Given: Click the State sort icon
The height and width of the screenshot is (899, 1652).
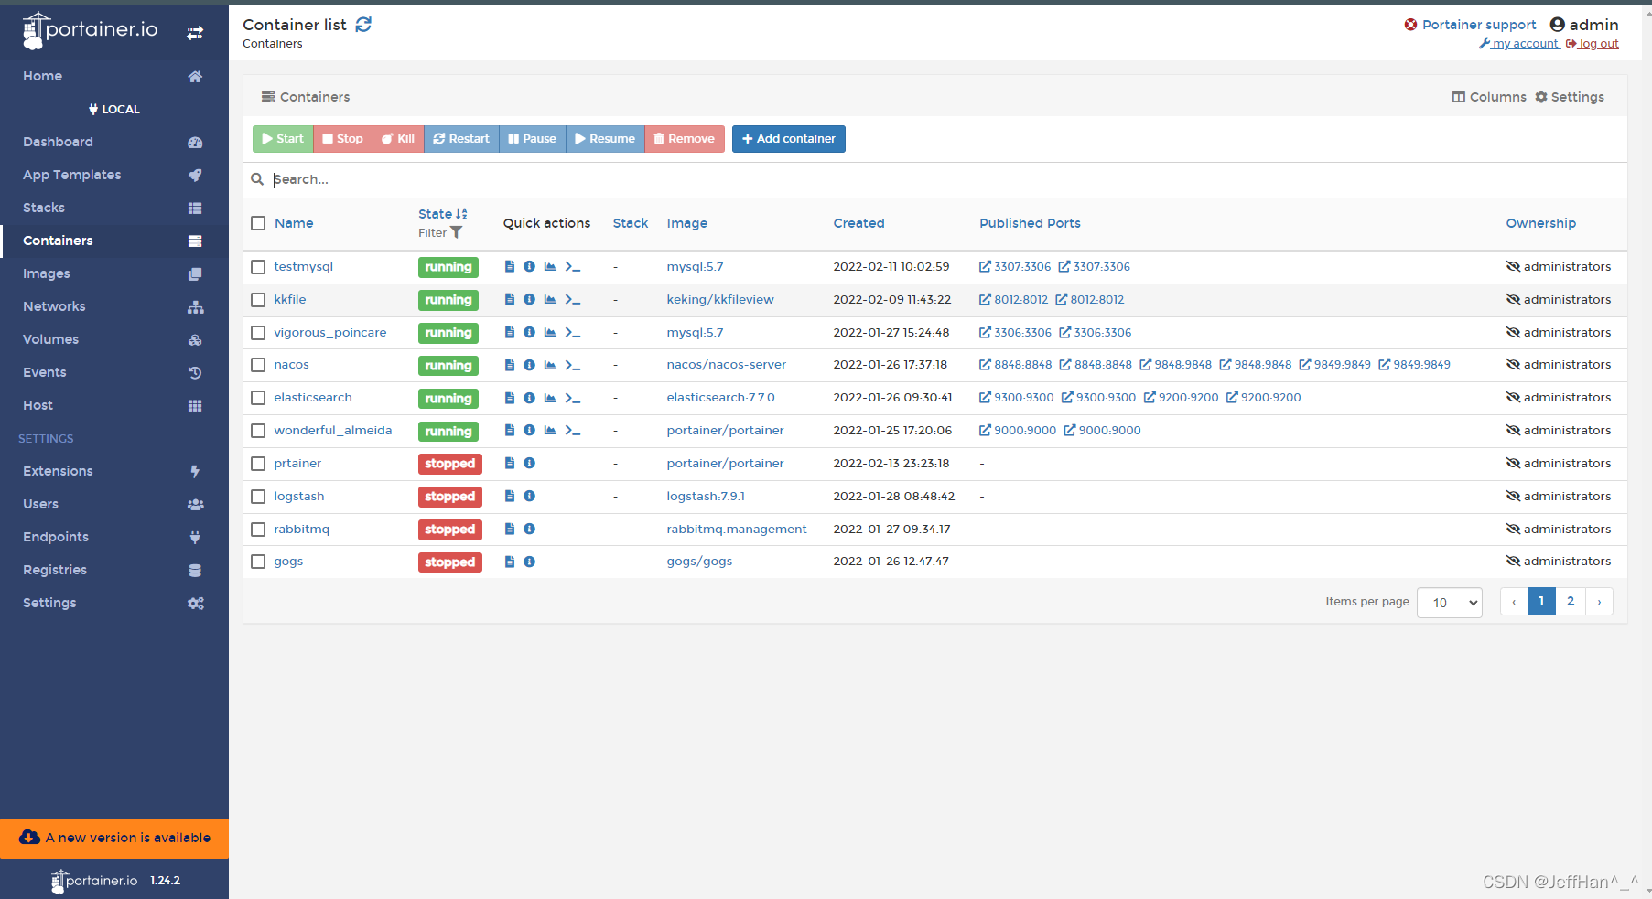Looking at the screenshot, I should [461, 214].
